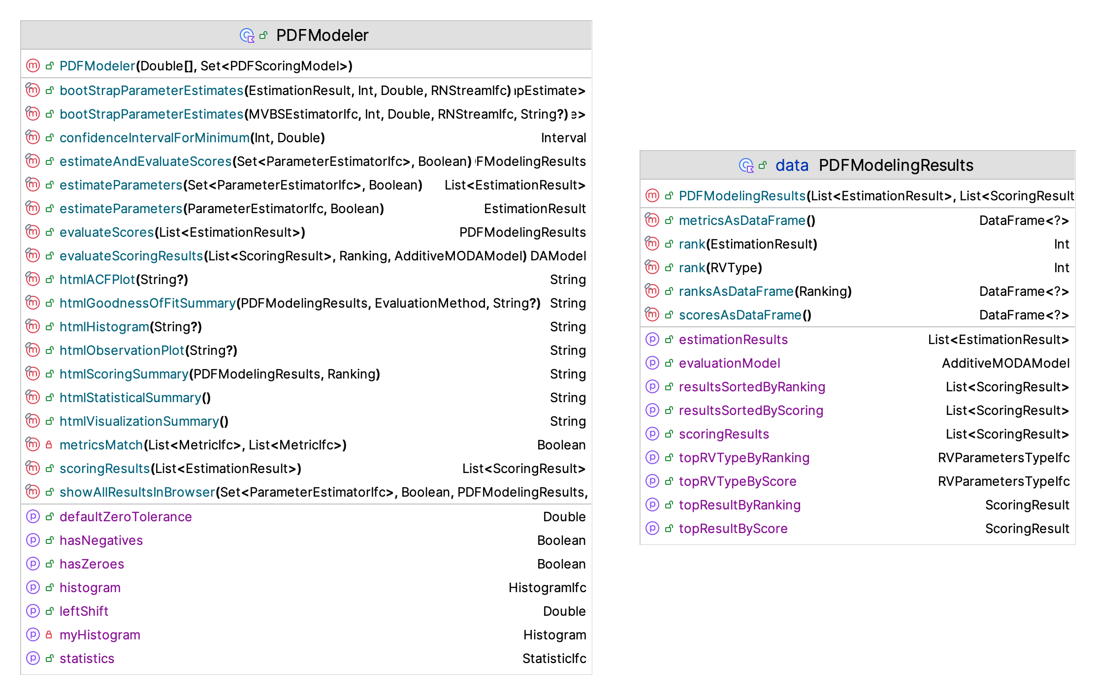Viewport: 1096px width, 695px height.
Task: Click the property icon beside statistics
Action: point(33,658)
